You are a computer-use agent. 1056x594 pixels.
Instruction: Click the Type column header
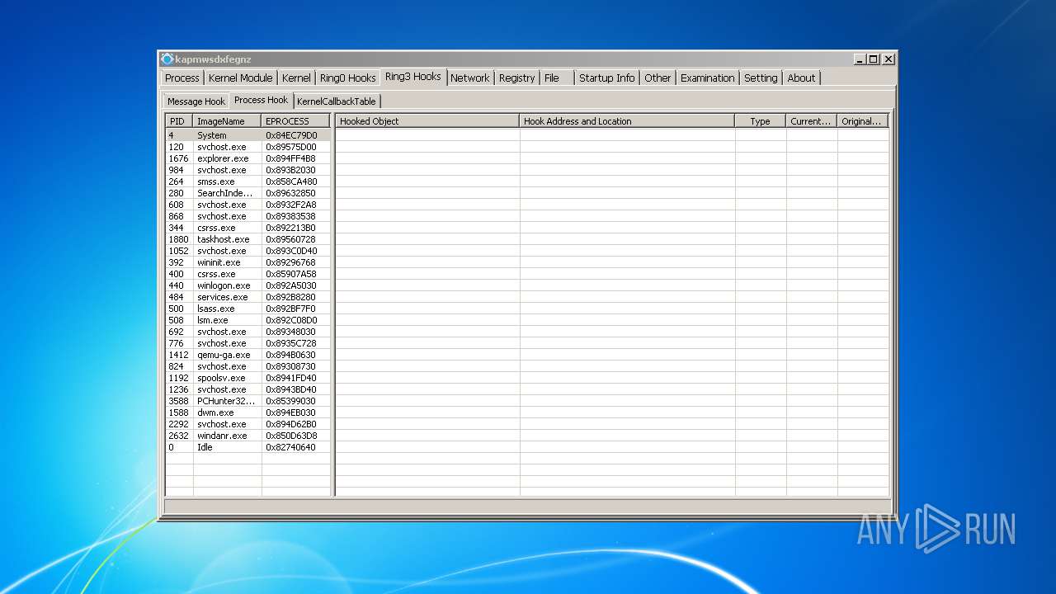(760, 121)
